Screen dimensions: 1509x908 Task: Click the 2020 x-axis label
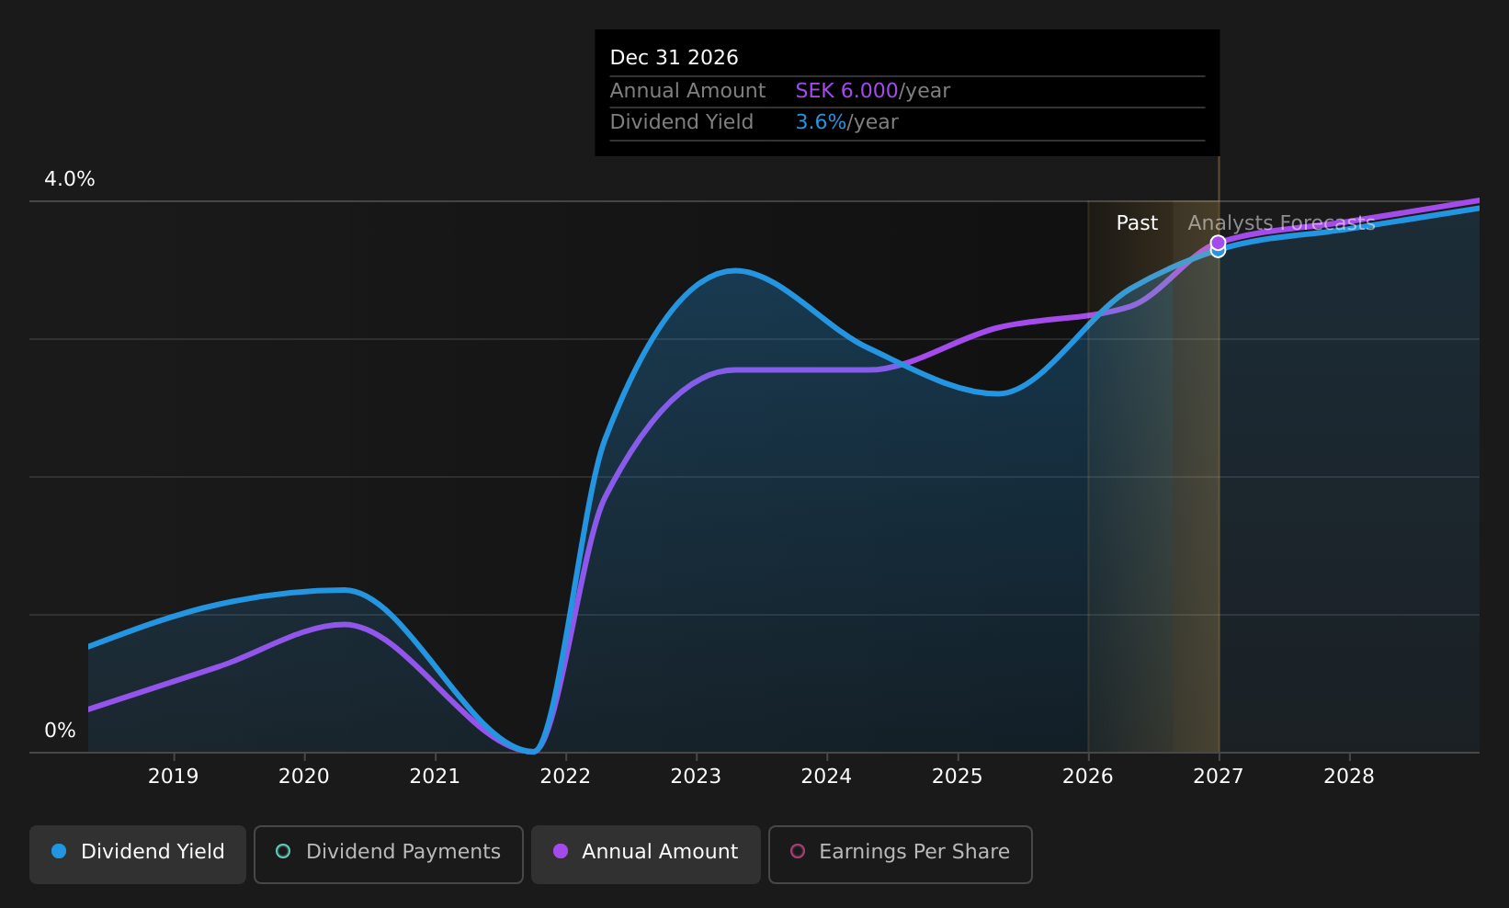304,777
